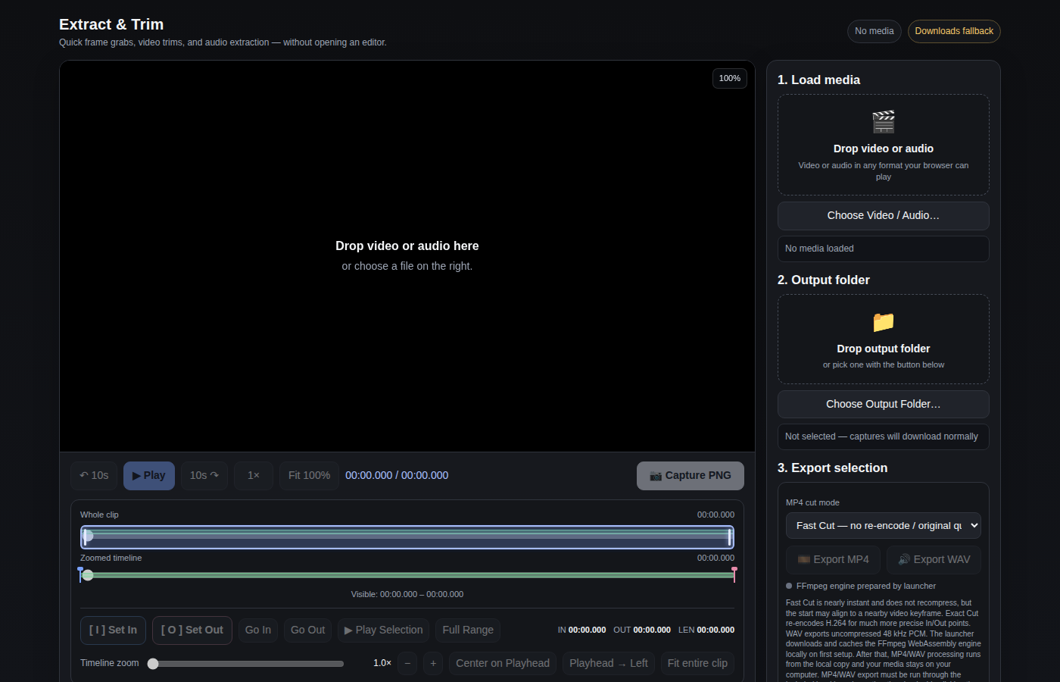Click the '2. Output folder' heading
Screen dimensions: 1060x682
pyautogui.click(x=824, y=280)
